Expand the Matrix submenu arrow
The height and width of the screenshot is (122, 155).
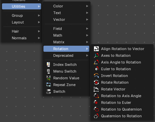click(x=87, y=42)
